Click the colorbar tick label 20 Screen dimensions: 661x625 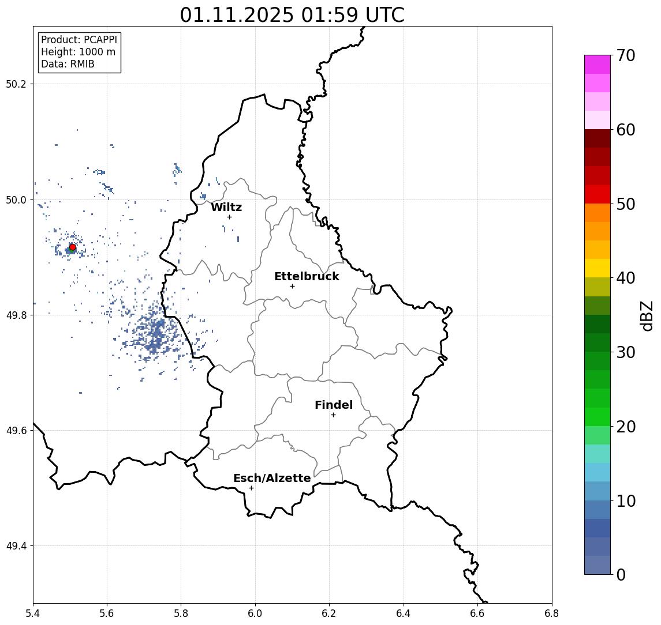click(x=626, y=426)
